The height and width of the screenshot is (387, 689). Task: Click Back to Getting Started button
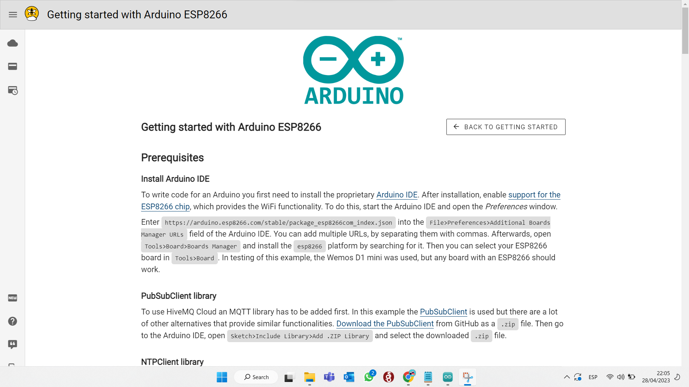point(506,127)
